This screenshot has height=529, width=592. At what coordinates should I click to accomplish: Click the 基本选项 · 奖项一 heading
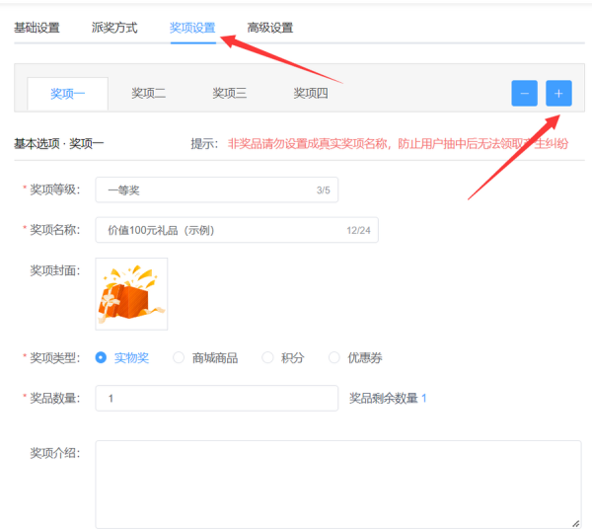[59, 144]
